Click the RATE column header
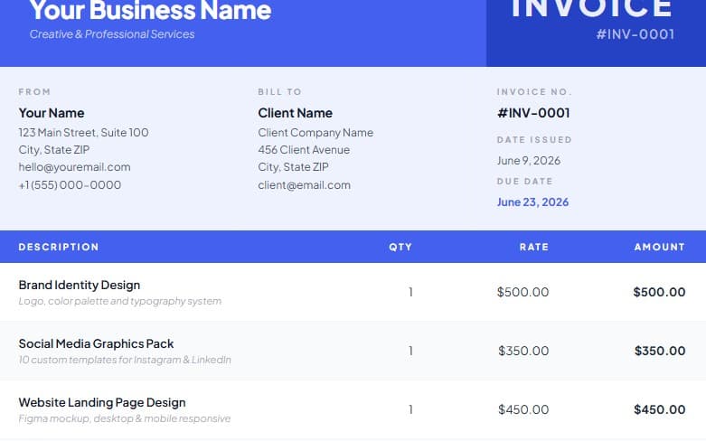The height and width of the screenshot is (441, 706). point(534,247)
